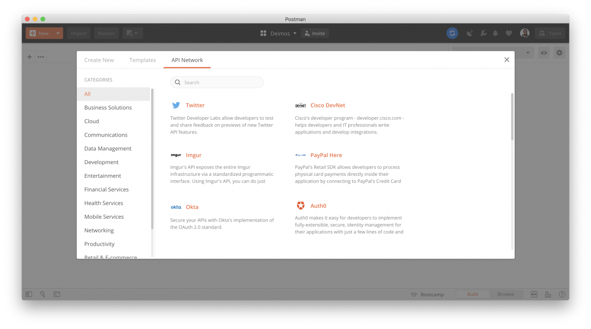Open the Imgur API link

(x=194, y=155)
